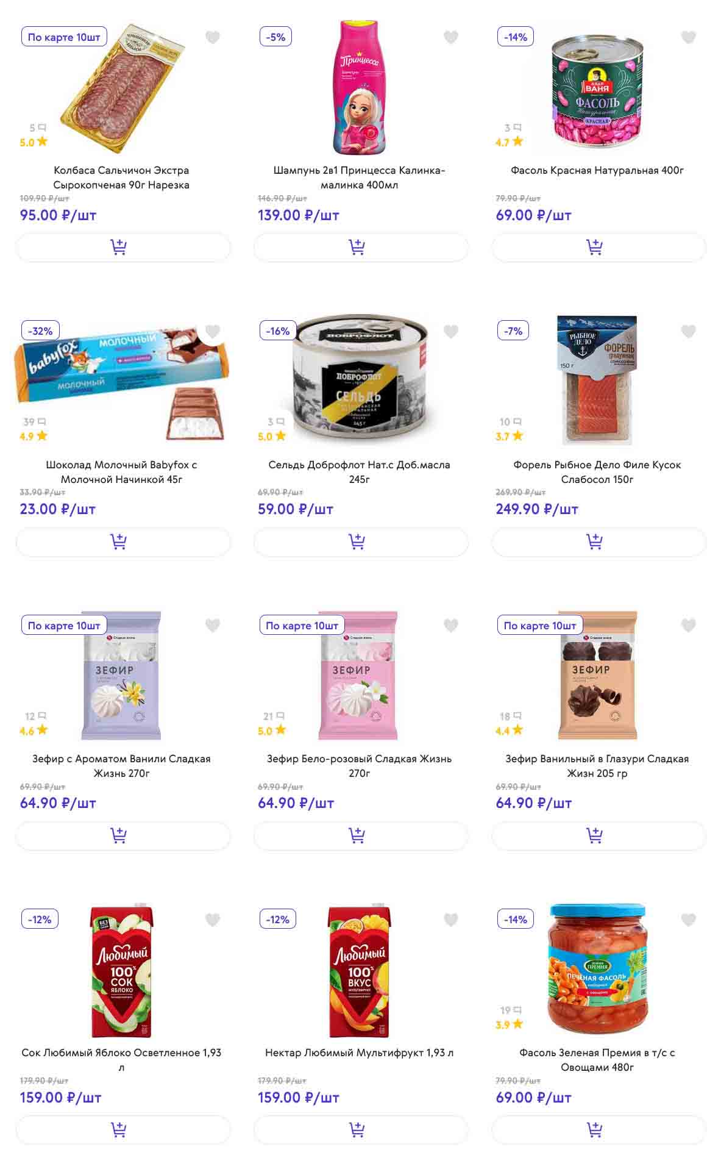The image size is (721, 1169).
Task: Add Зефир Ванильный в Глазури to cart
Action: pyautogui.click(x=598, y=835)
